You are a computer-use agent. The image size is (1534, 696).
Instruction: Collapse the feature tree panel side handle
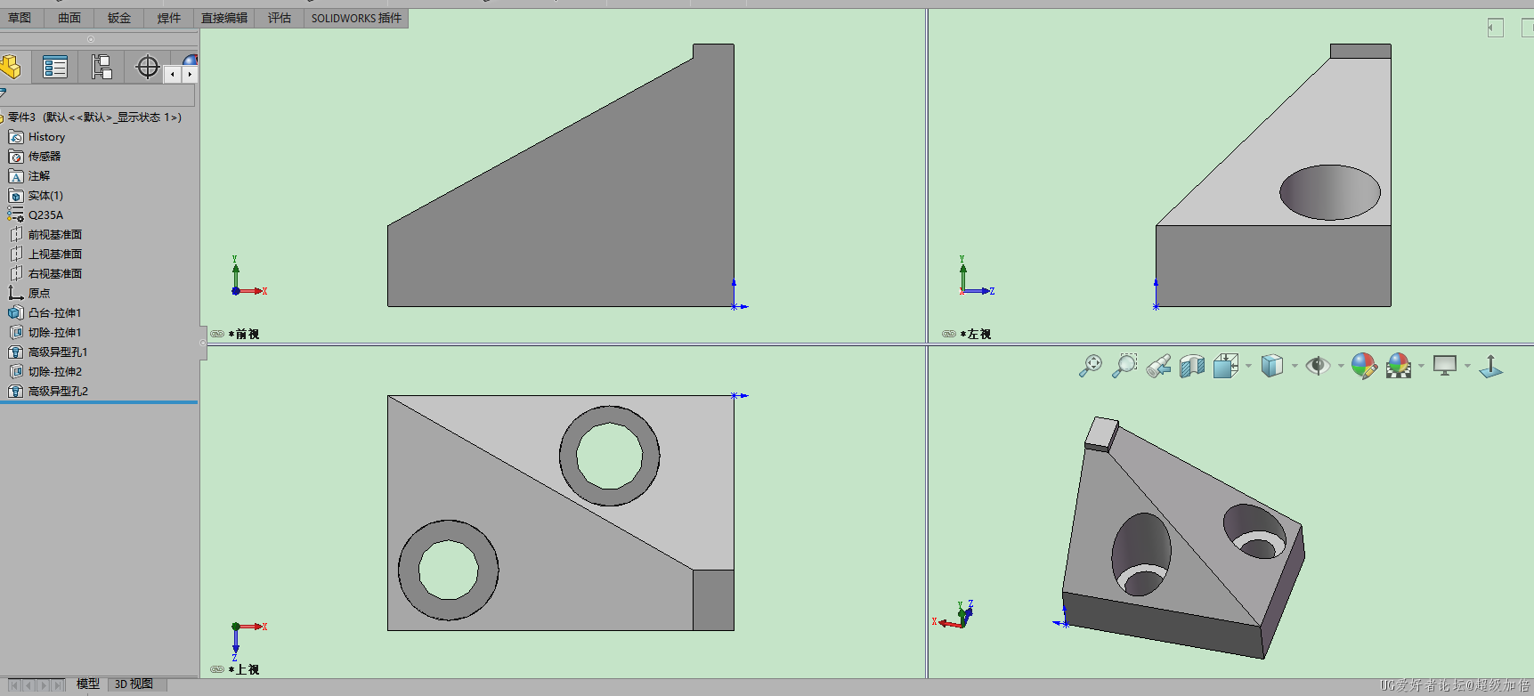click(x=203, y=343)
